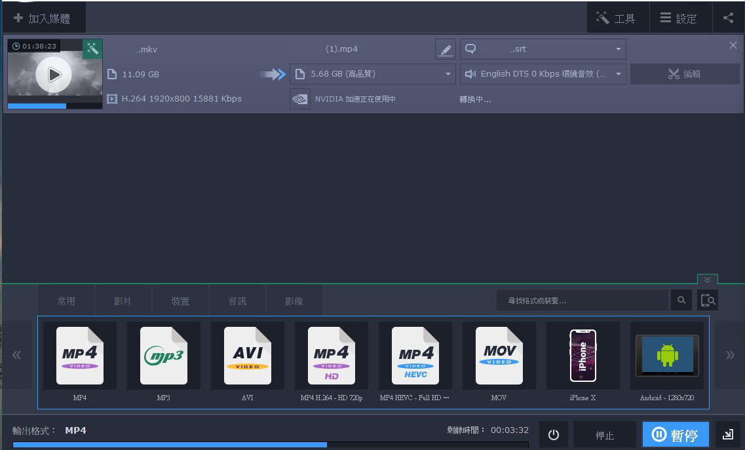Remove the file with the X button

pos(733,45)
